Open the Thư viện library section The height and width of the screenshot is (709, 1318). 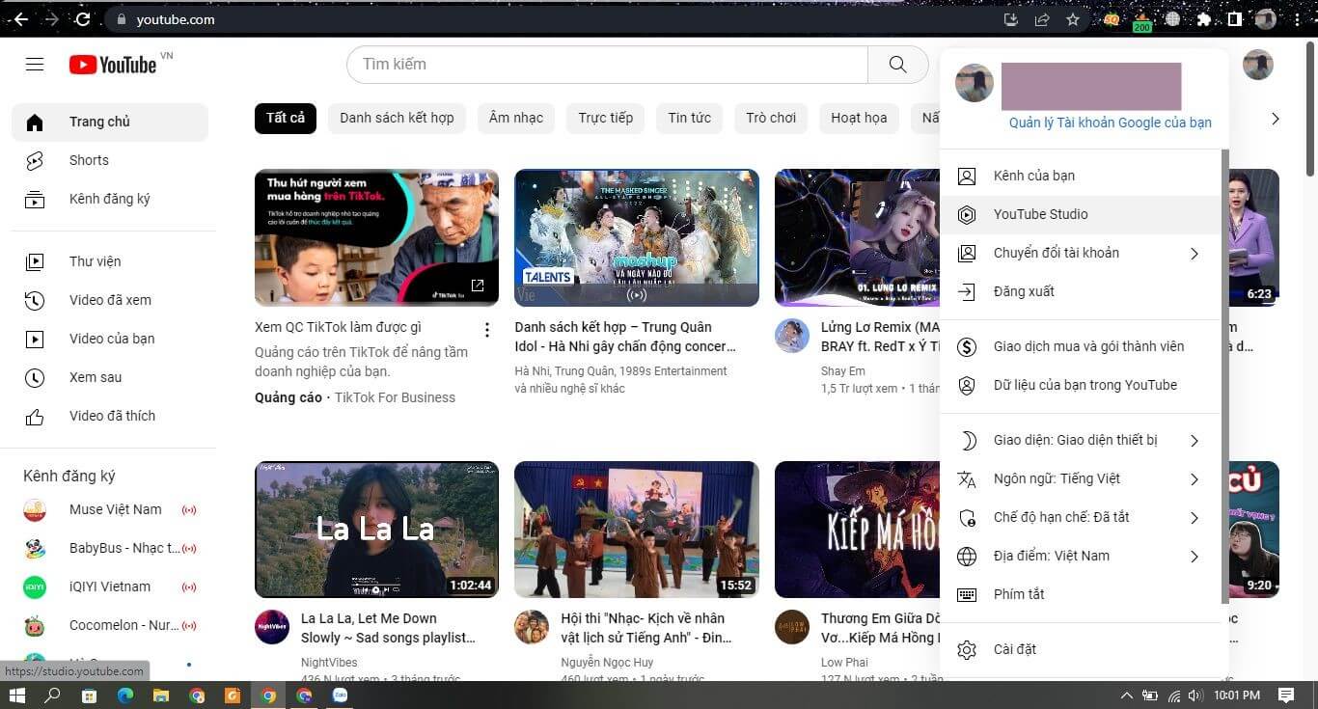point(94,261)
